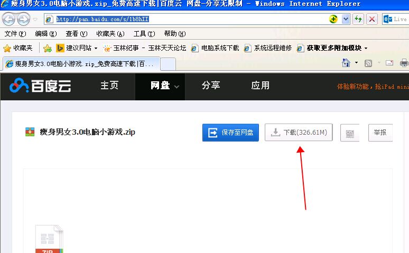Expand the 获取更多附加模块 dropdown arrow
The height and width of the screenshot is (253, 409).
366,48
